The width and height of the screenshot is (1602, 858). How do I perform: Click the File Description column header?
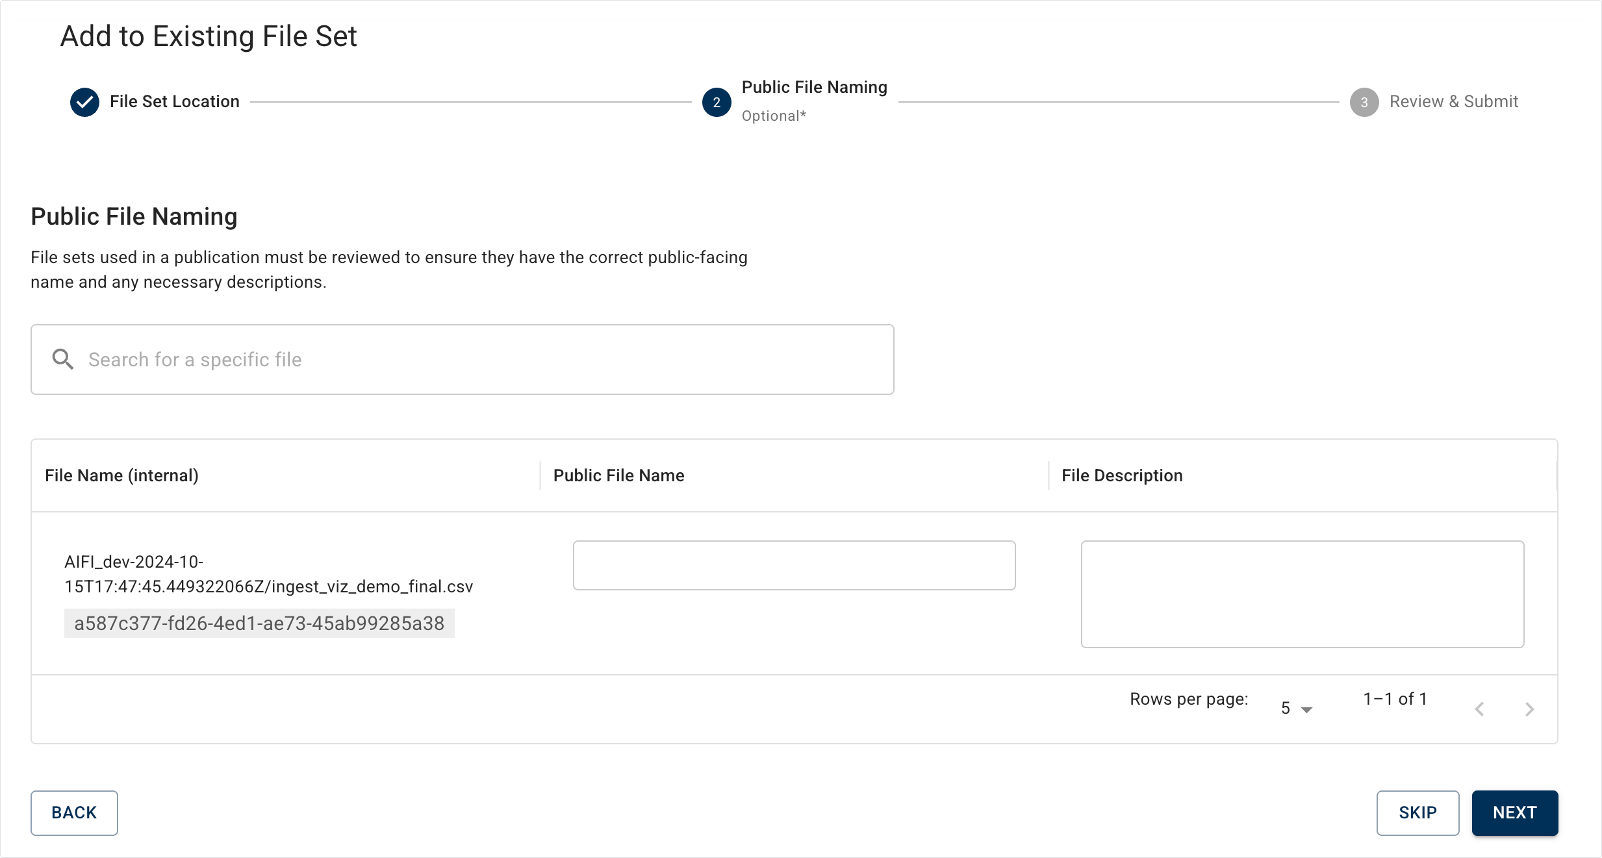pos(1122,475)
